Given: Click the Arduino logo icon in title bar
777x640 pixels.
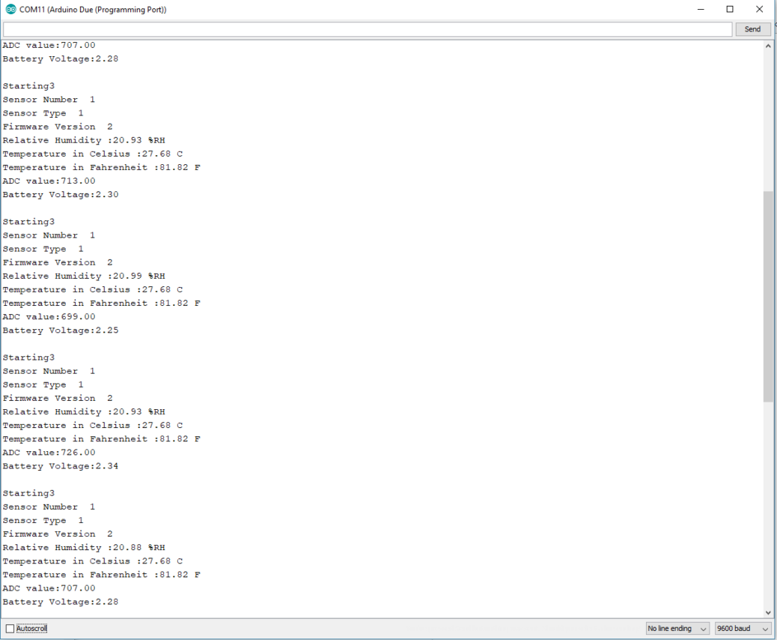Looking at the screenshot, I should click(x=10, y=10).
